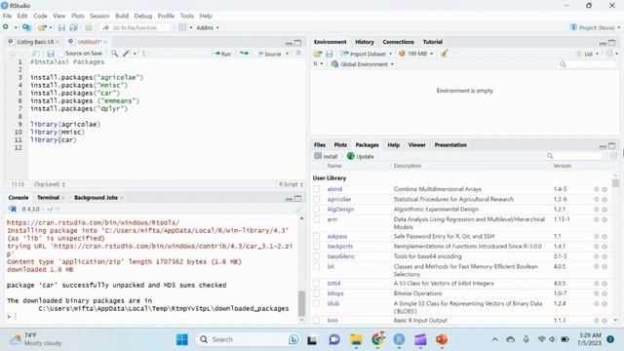Click the Save Workspace icon in Environment pane
The width and height of the screenshot is (624, 351).
(x=330, y=54)
